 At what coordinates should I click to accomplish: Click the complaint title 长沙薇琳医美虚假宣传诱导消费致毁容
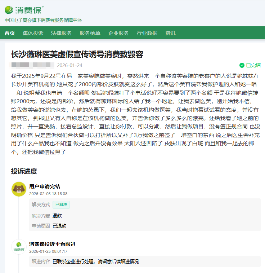click(x=77, y=54)
